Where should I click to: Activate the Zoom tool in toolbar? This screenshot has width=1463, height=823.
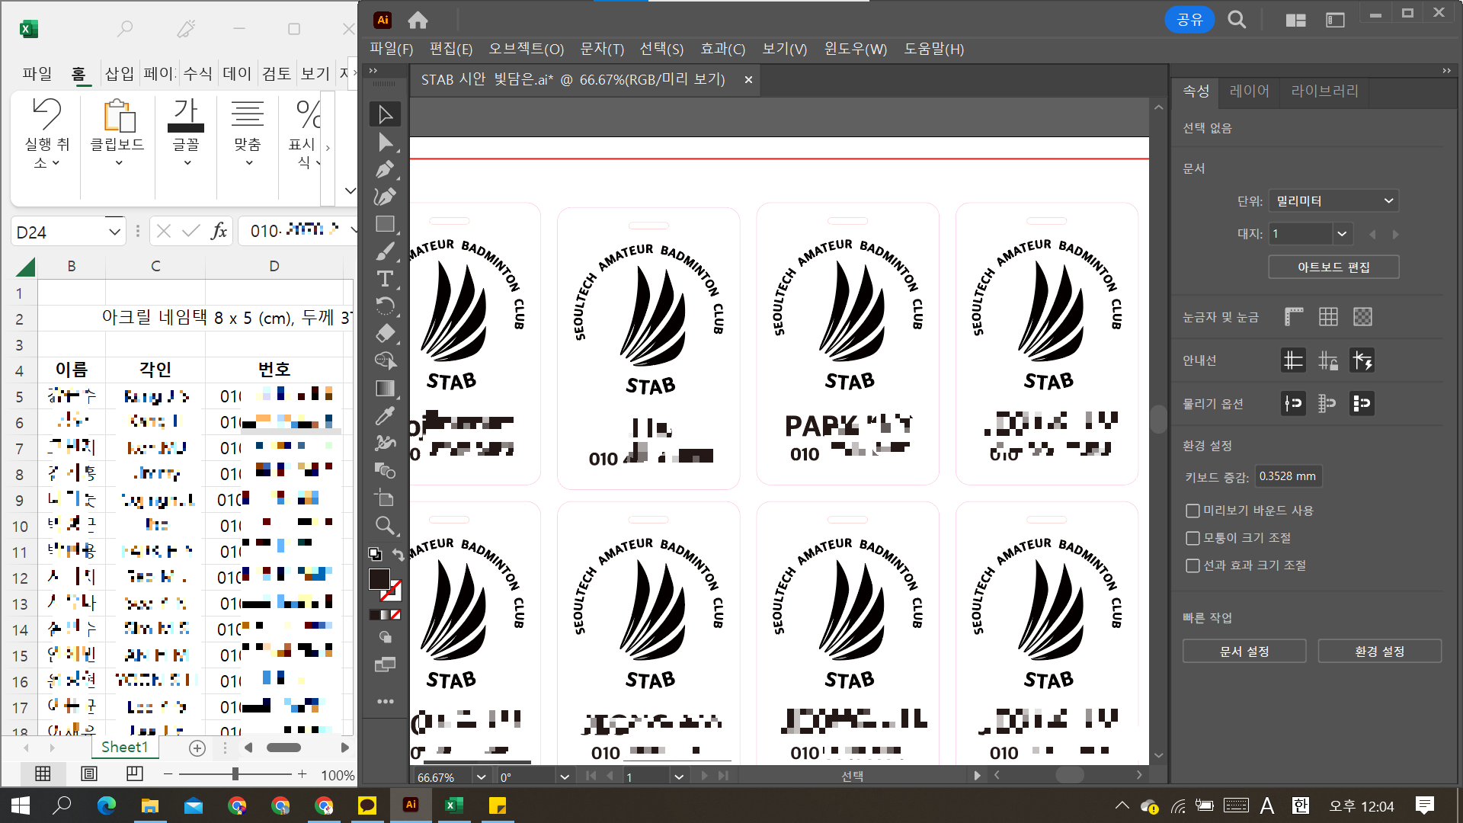(x=385, y=526)
